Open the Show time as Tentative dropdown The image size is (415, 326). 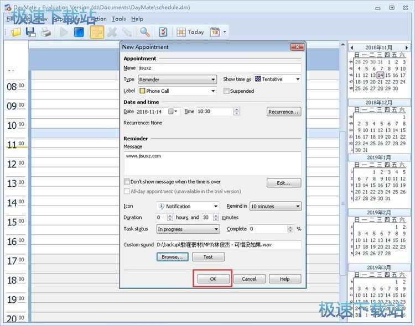coord(278,79)
